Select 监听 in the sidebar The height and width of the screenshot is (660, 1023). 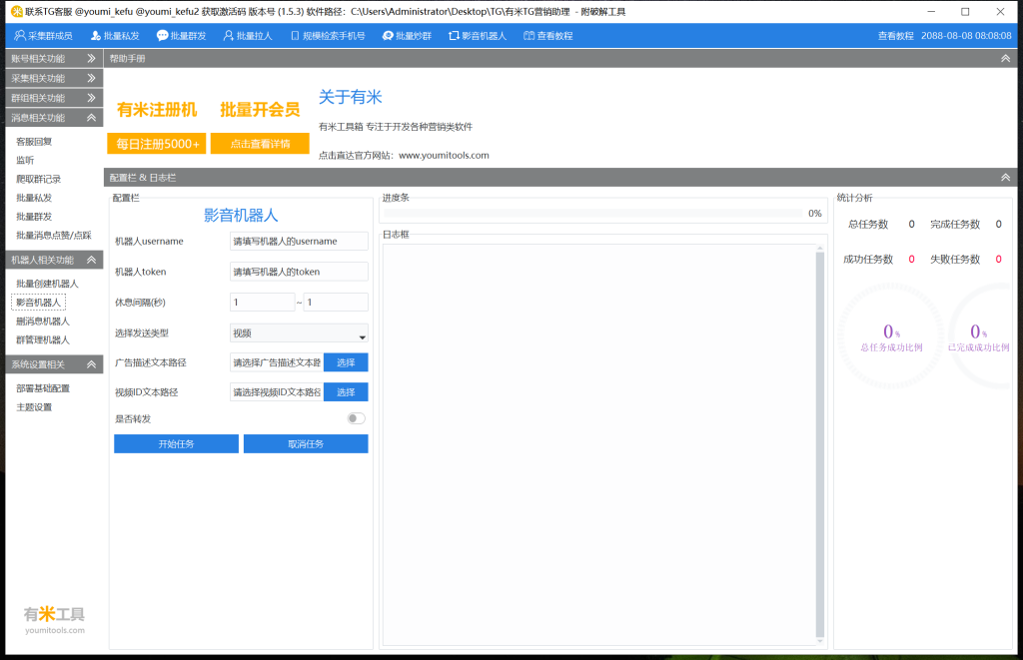tap(25, 161)
